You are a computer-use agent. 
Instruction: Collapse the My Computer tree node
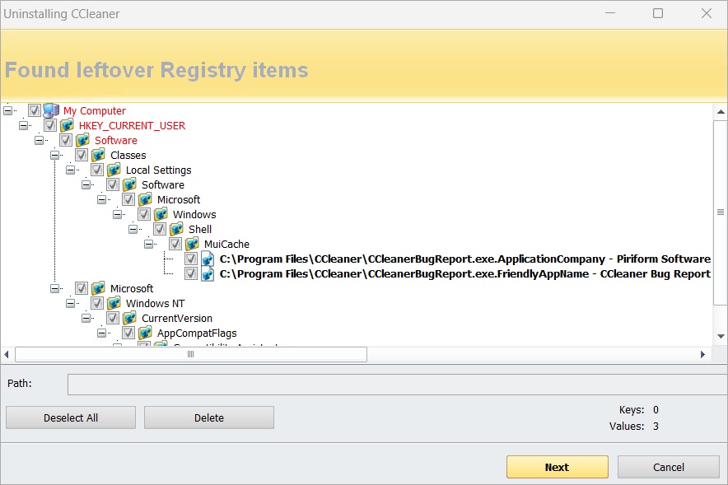point(8,110)
